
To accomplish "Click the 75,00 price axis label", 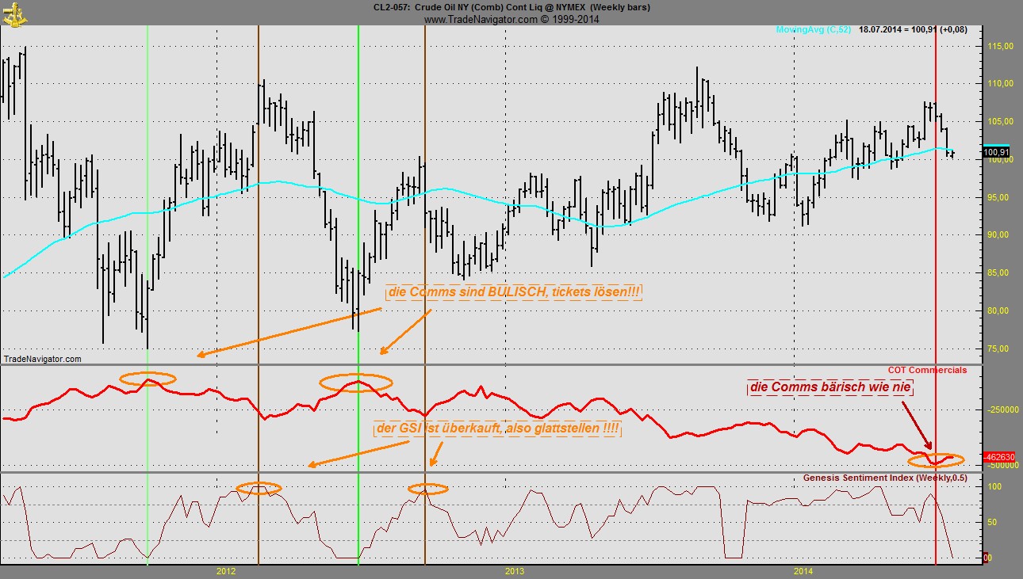I will [997, 349].
